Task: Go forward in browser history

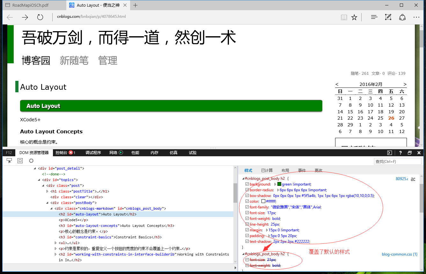Action: (25, 17)
